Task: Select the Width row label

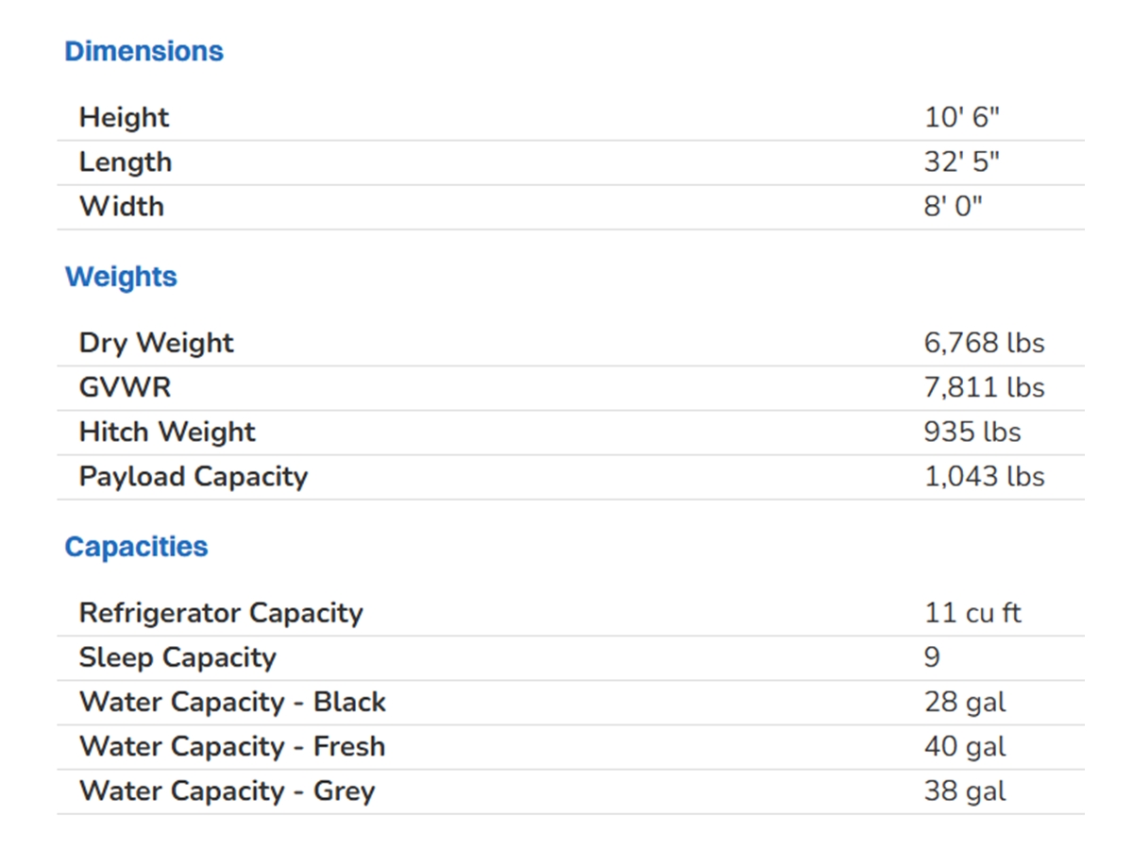Action: 121,207
